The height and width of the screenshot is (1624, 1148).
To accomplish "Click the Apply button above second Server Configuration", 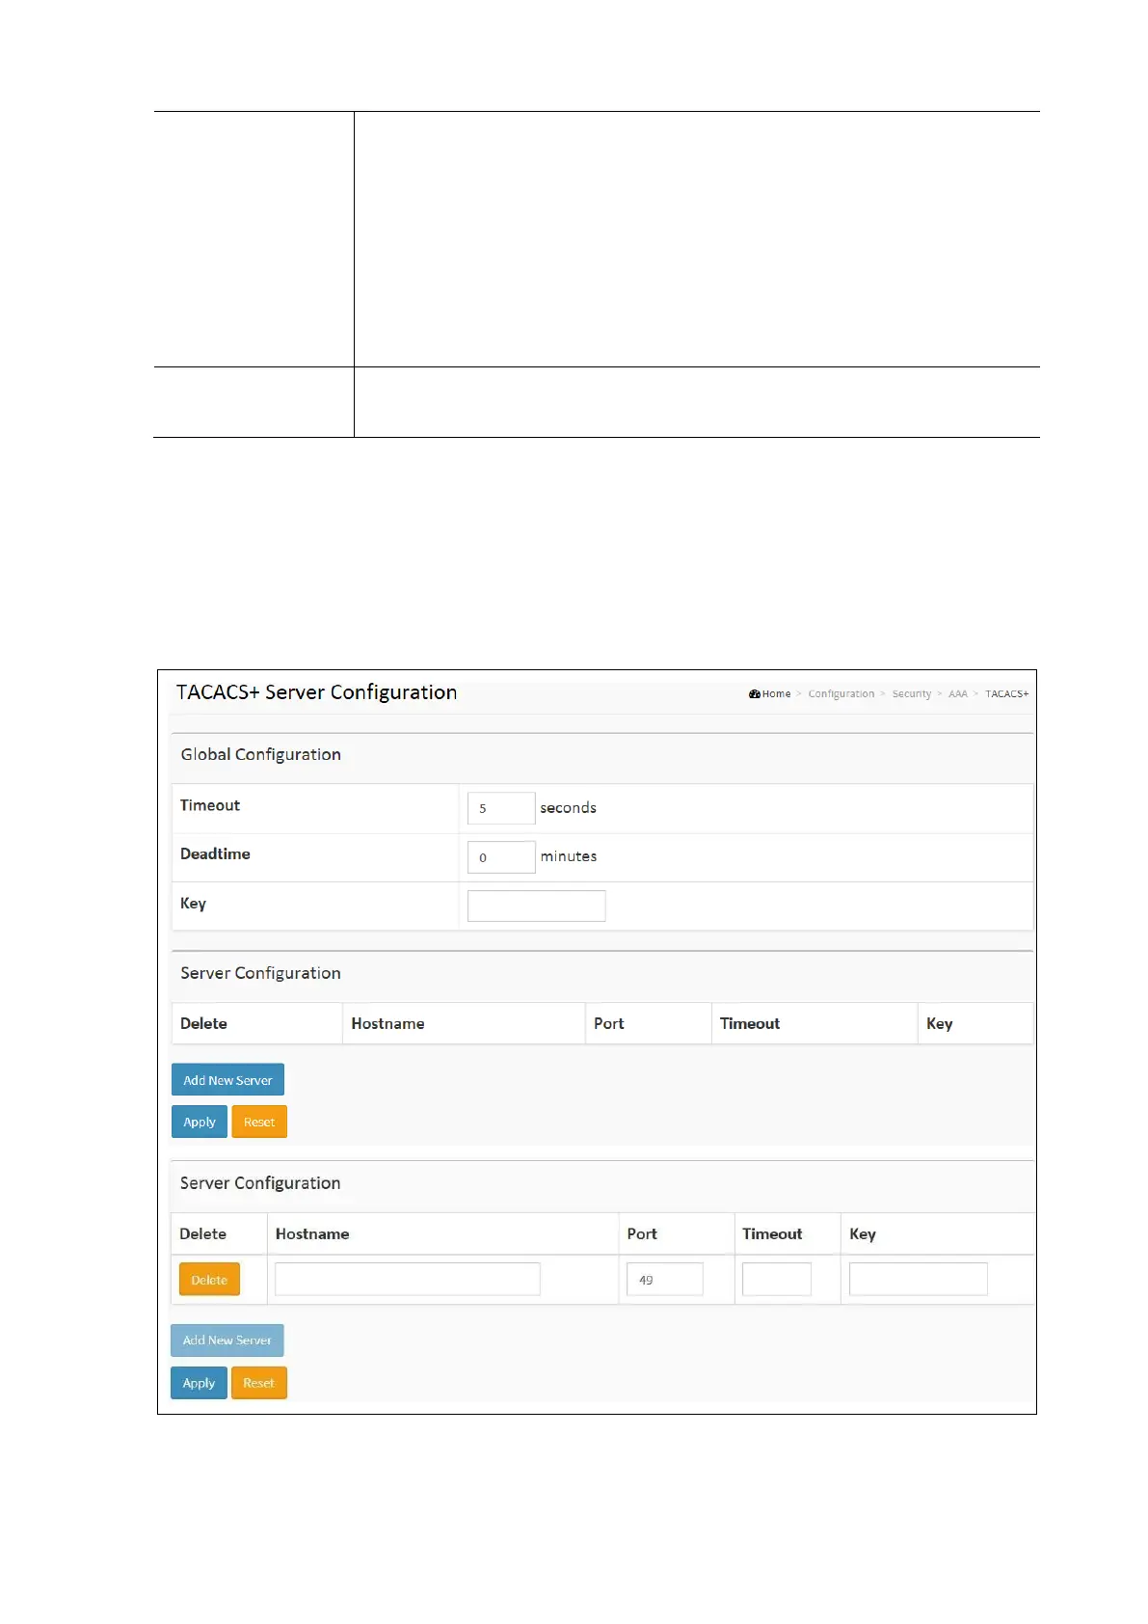I will pos(200,1122).
